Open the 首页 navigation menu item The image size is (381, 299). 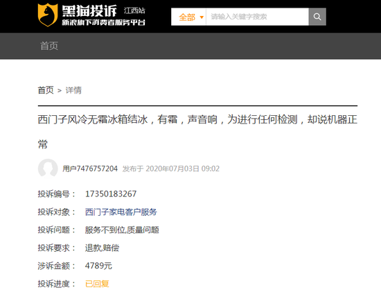[49, 46]
